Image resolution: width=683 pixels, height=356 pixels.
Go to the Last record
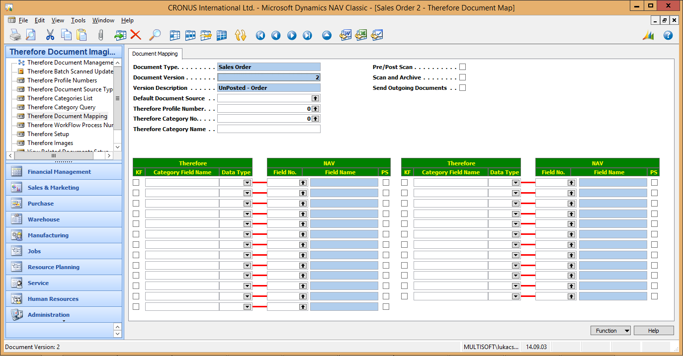[307, 35]
